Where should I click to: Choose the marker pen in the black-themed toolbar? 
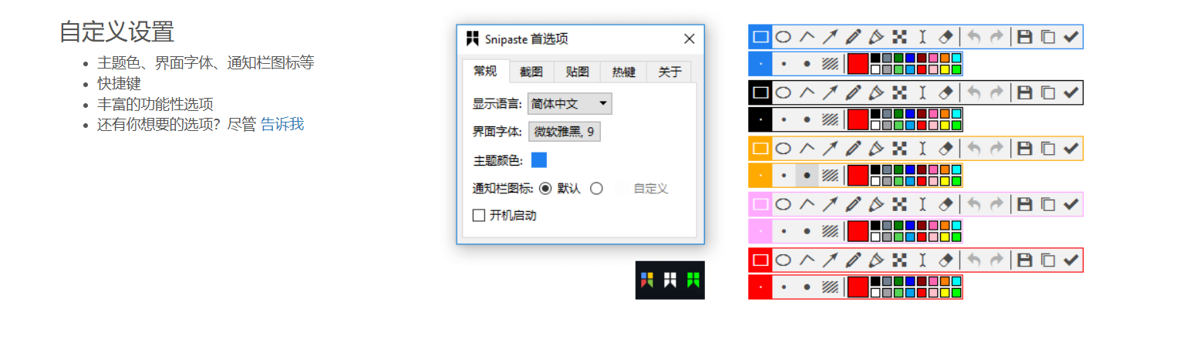pyautogui.click(x=876, y=92)
